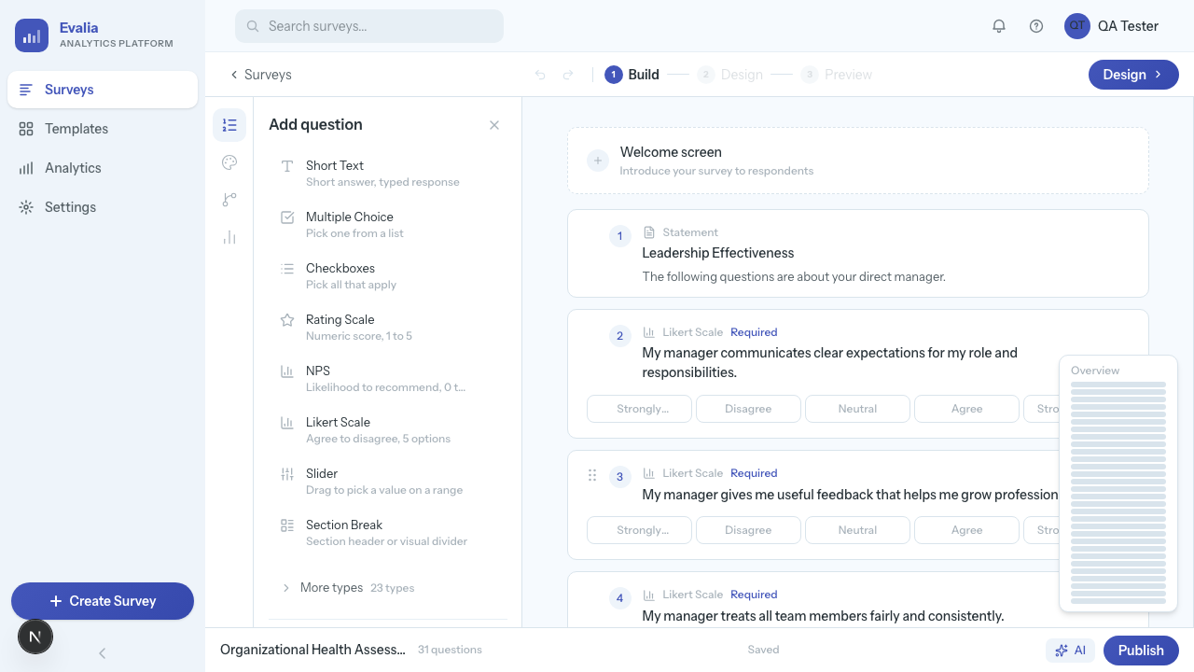Add a Likert Scale question type
The height and width of the screenshot is (672, 1194).
[x=388, y=429]
